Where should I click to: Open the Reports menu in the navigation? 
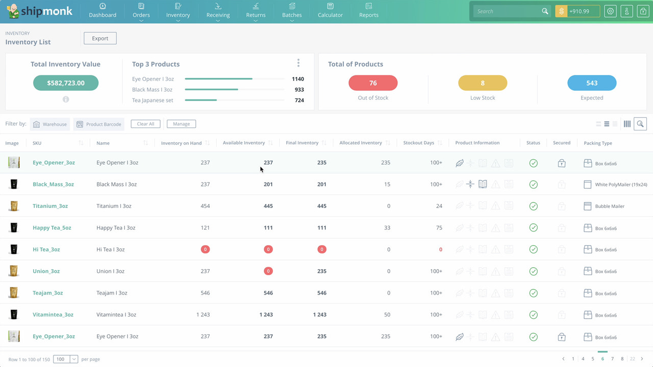pyautogui.click(x=368, y=11)
